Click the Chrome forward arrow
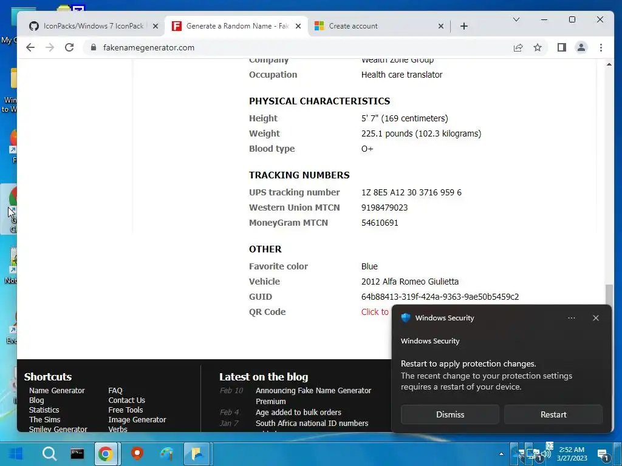 click(x=50, y=47)
